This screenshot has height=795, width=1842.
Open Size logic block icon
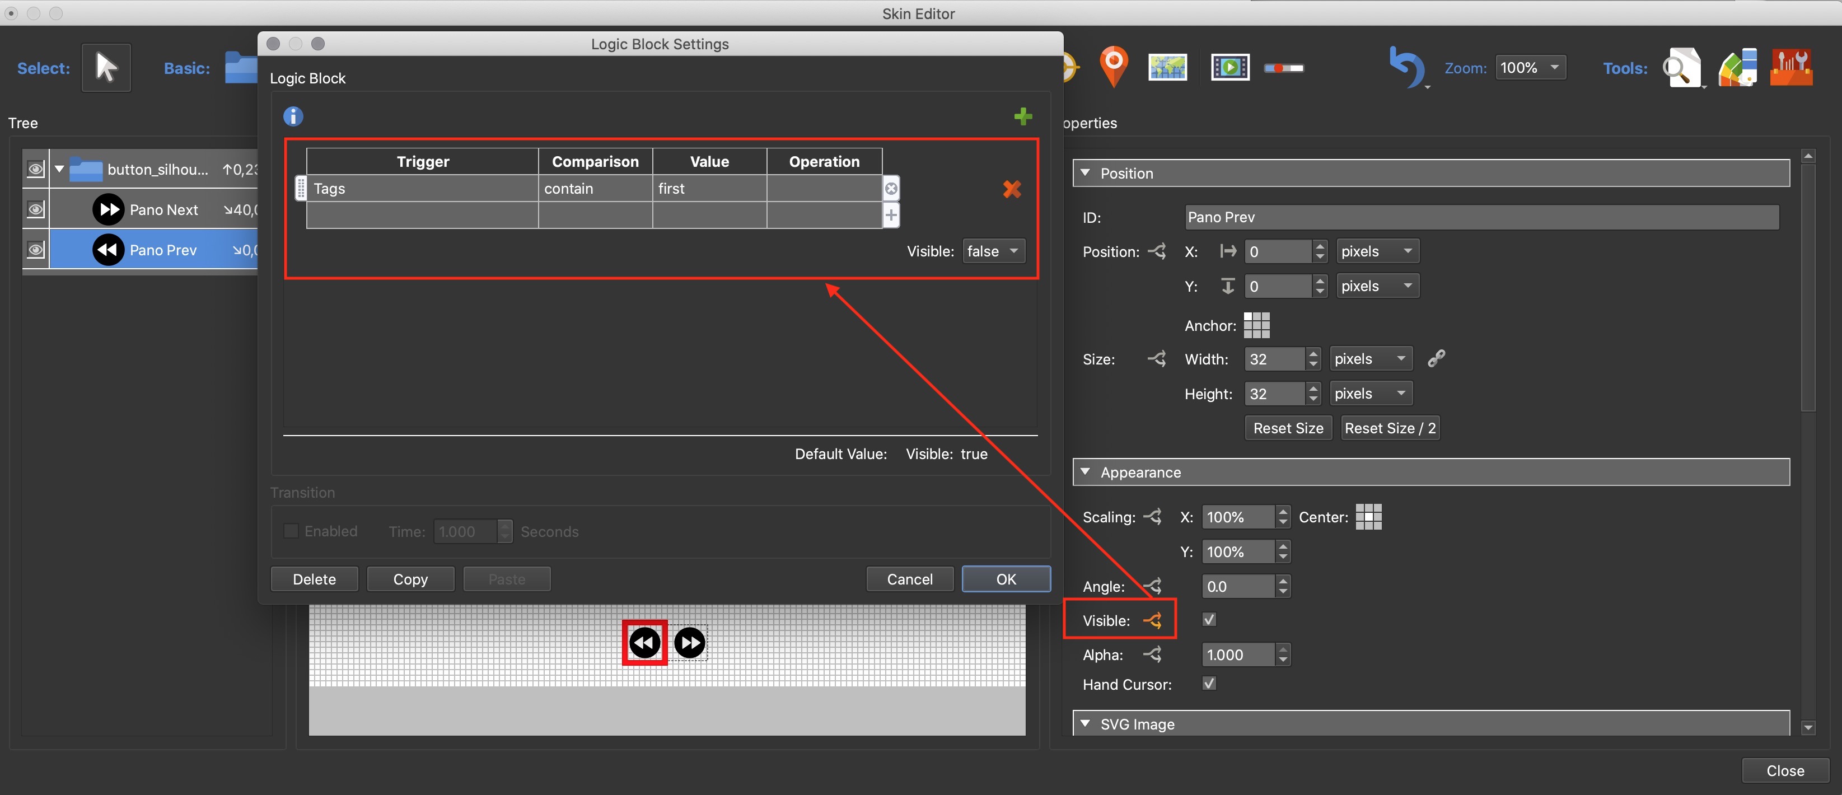[x=1156, y=359]
